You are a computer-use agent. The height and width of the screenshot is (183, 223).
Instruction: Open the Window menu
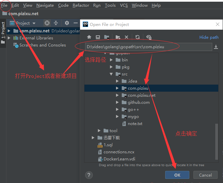140,5
